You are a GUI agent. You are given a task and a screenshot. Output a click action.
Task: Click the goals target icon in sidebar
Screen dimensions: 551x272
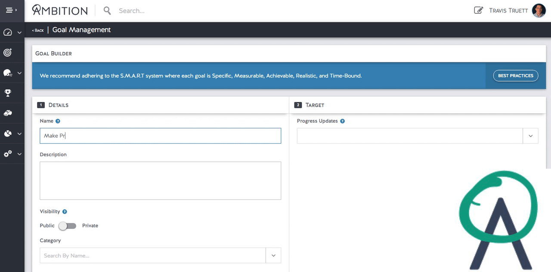point(8,53)
